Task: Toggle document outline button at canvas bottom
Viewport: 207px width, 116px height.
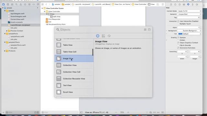Action: coord(82,112)
